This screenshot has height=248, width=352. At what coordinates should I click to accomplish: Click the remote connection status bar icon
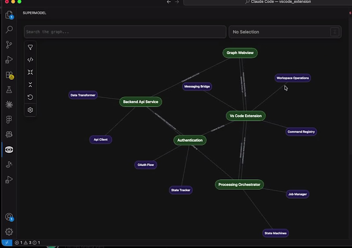pos(7,243)
